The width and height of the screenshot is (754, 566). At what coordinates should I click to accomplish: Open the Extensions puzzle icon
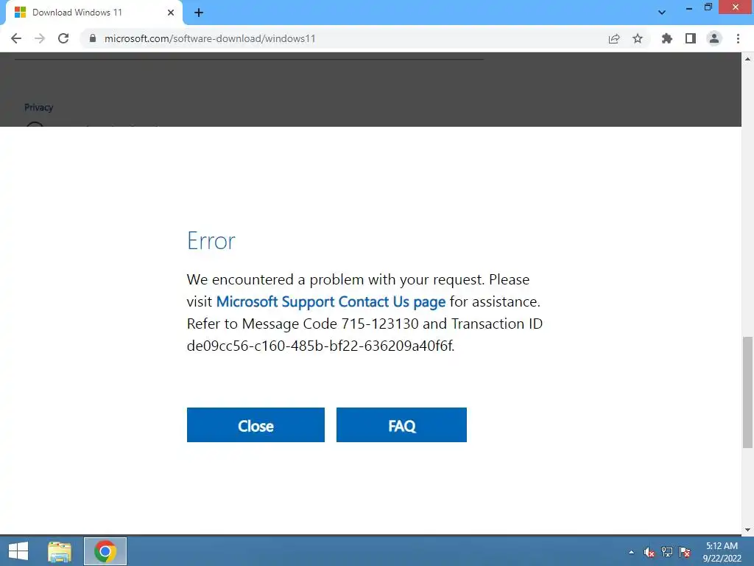point(667,38)
